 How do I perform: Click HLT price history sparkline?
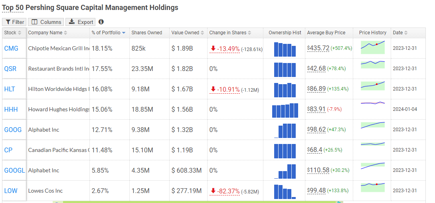point(373,86)
